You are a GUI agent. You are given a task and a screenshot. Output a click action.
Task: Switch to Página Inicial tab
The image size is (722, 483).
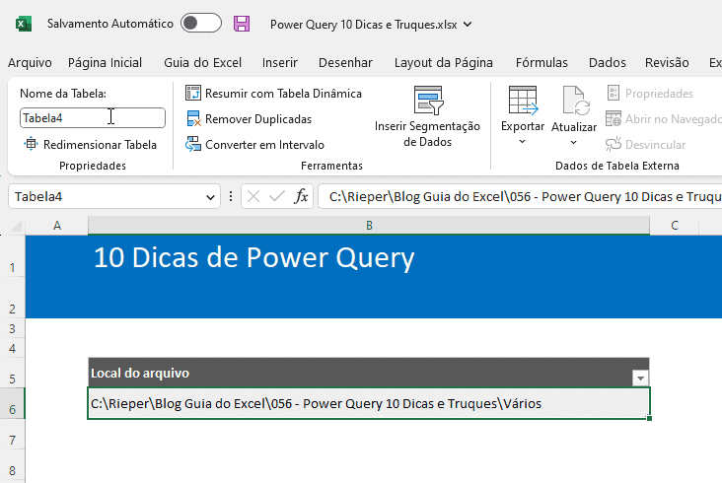[x=105, y=62]
